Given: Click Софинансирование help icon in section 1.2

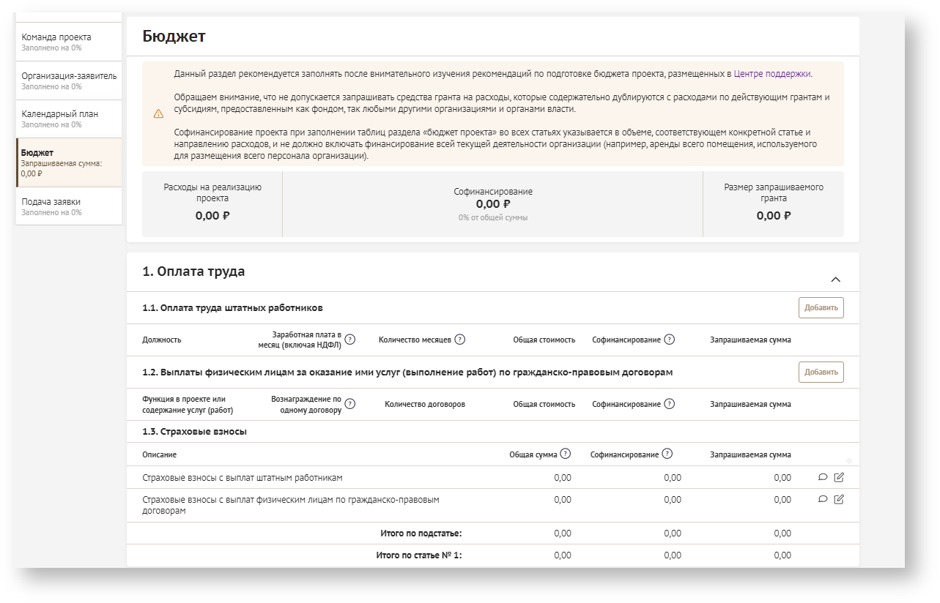Looking at the screenshot, I should (669, 404).
